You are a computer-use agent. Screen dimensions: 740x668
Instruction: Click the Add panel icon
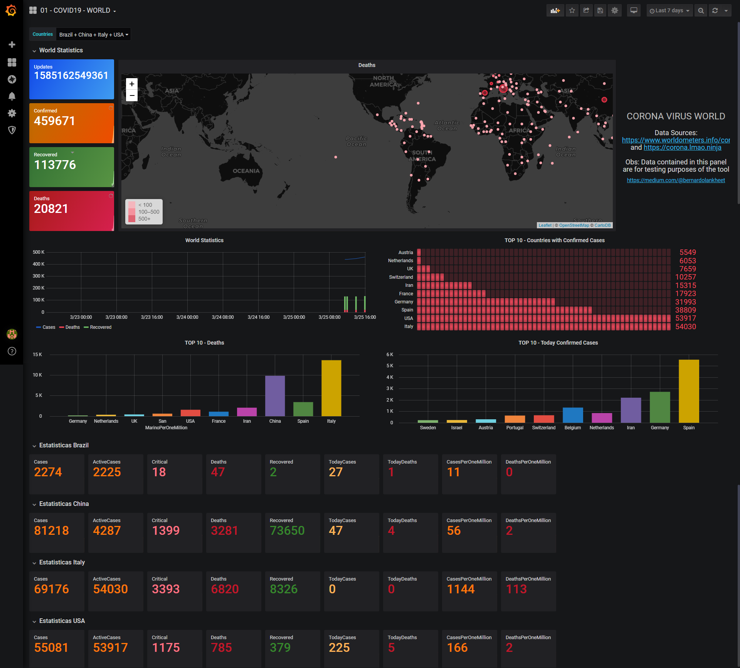pos(555,11)
